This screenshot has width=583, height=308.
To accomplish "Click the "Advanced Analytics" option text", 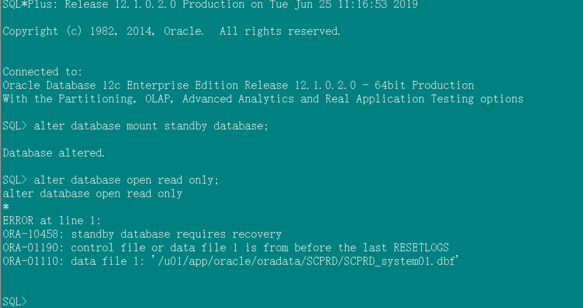I will point(238,99).
